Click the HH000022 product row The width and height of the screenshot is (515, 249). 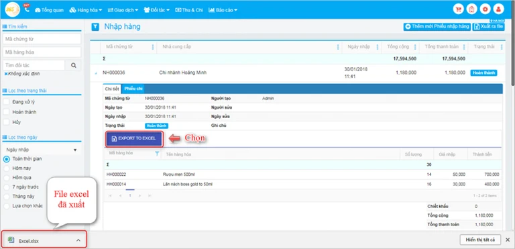click(303, 175)
